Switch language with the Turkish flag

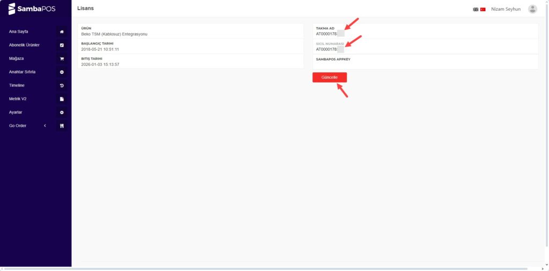point(483,9)
